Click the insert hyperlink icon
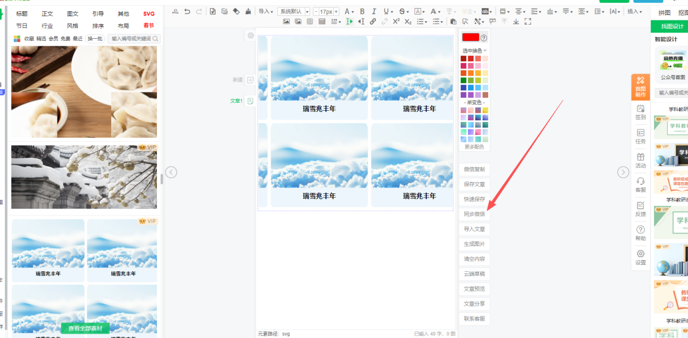The height and width of the screenshot is (338, 688). [372, 21]
